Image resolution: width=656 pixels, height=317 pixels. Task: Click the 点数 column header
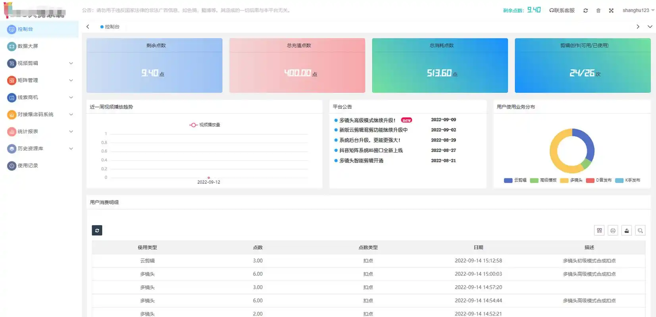click(x=258, y=248)
